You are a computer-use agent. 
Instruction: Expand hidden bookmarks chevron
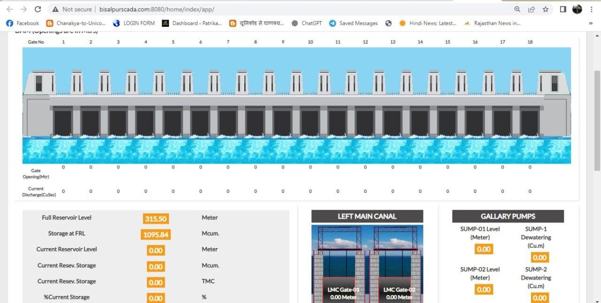coord(591,23)
